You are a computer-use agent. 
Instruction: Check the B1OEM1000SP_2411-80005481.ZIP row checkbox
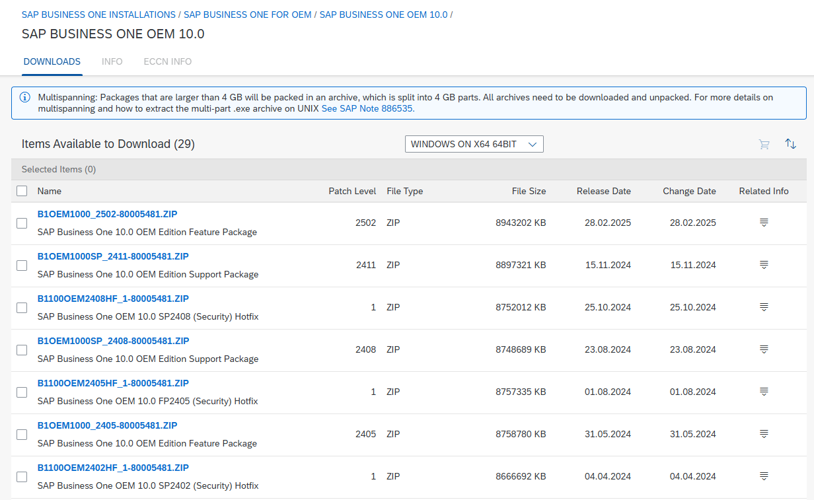point(22,266)
